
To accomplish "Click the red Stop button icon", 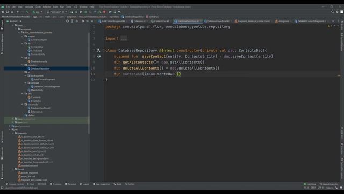I will (104, 12).
